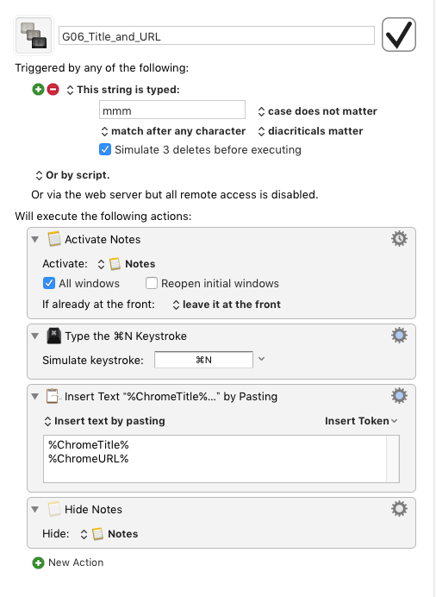Collapse the Activate Notes action
436x597 pixels.
click(35, 240)
